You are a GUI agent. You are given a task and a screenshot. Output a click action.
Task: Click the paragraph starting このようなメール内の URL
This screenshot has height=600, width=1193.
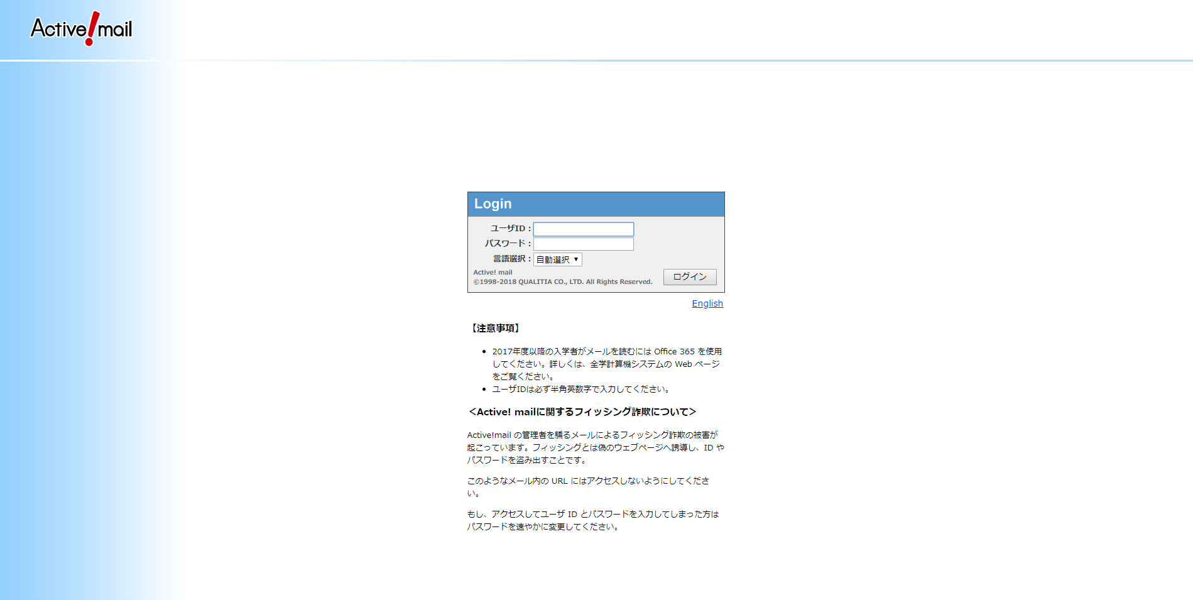click(589, 487)
